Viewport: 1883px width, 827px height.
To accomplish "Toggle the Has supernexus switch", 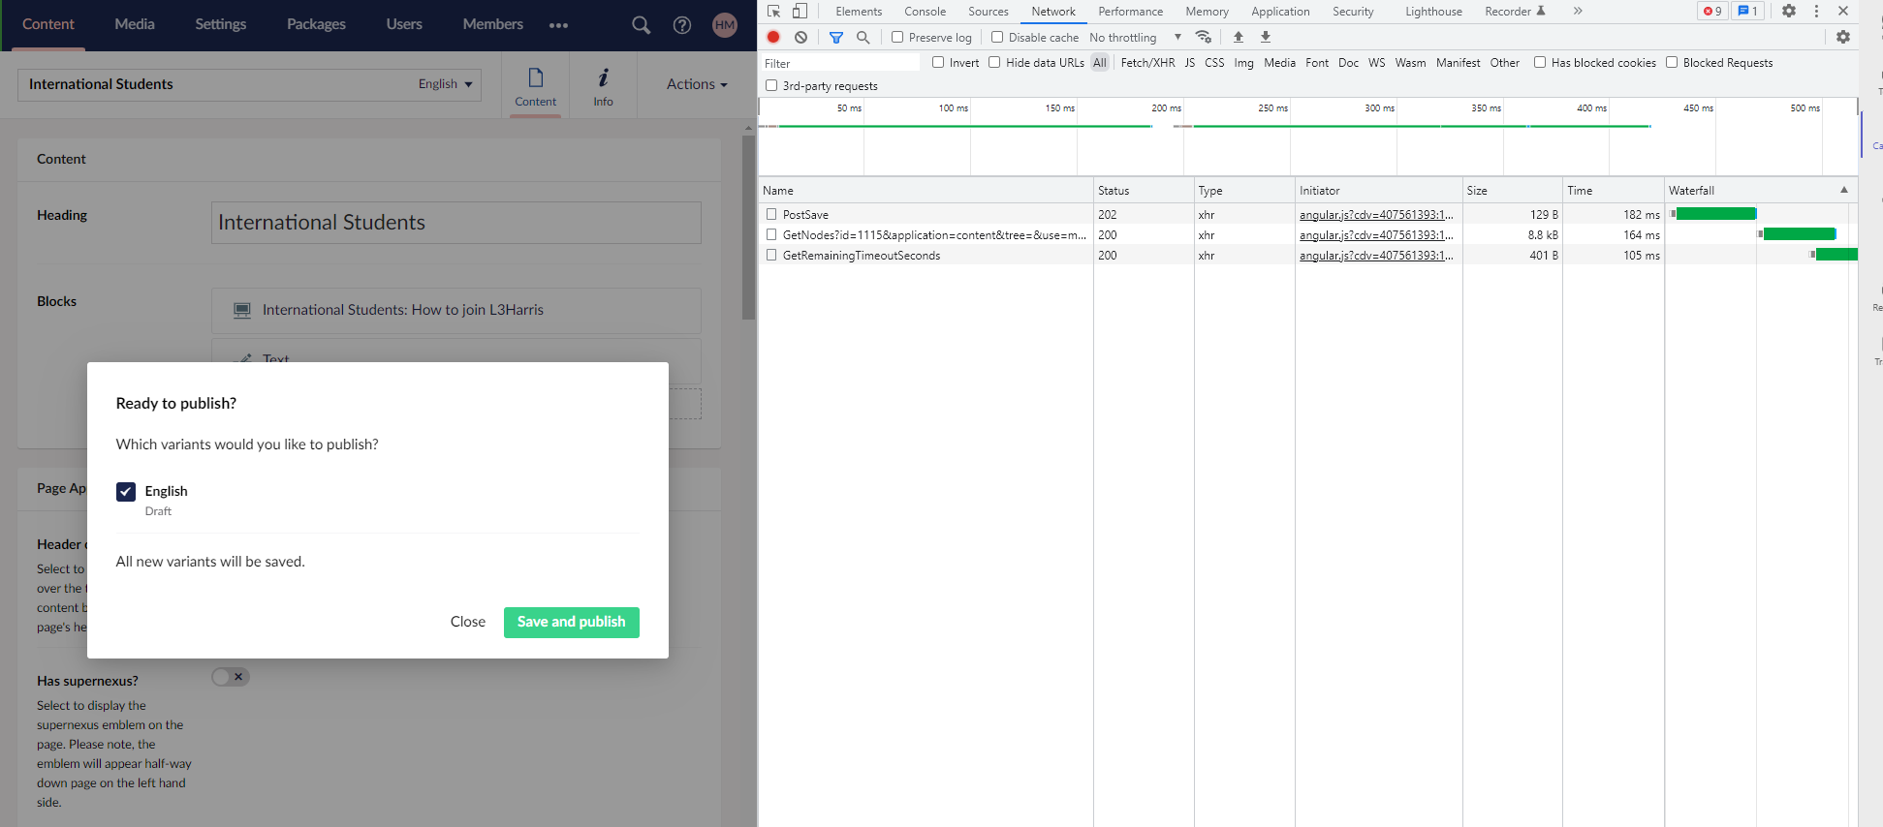I will click(x=231, y=677).
